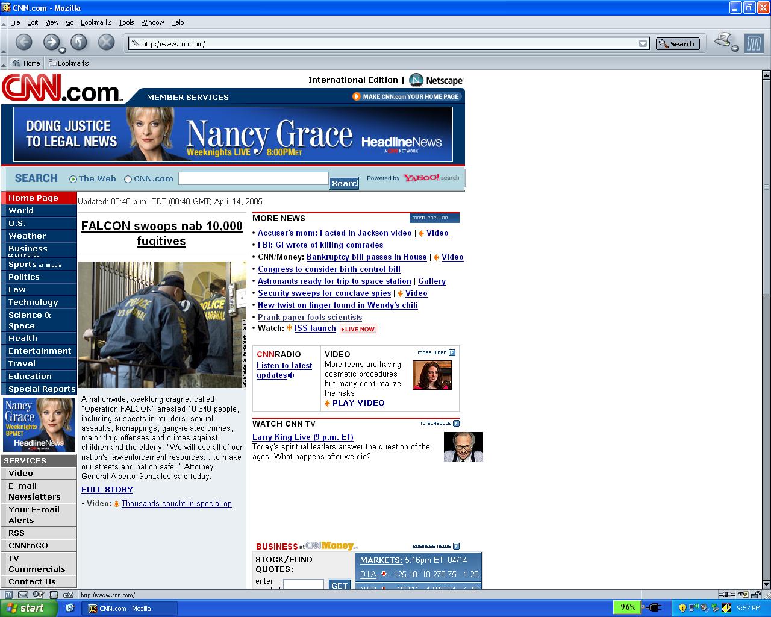This screenshot has width=771, height=617.
Task: Click the CNN search text field
Action: [x=254, y=178]
